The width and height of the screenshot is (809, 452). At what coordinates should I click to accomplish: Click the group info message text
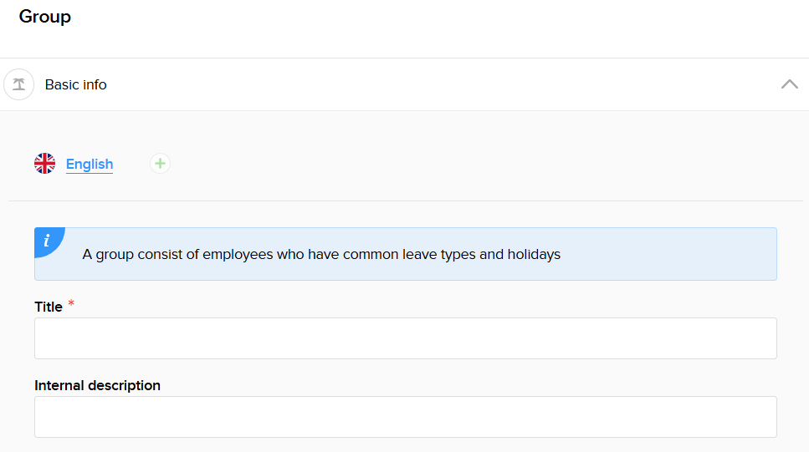321,254
